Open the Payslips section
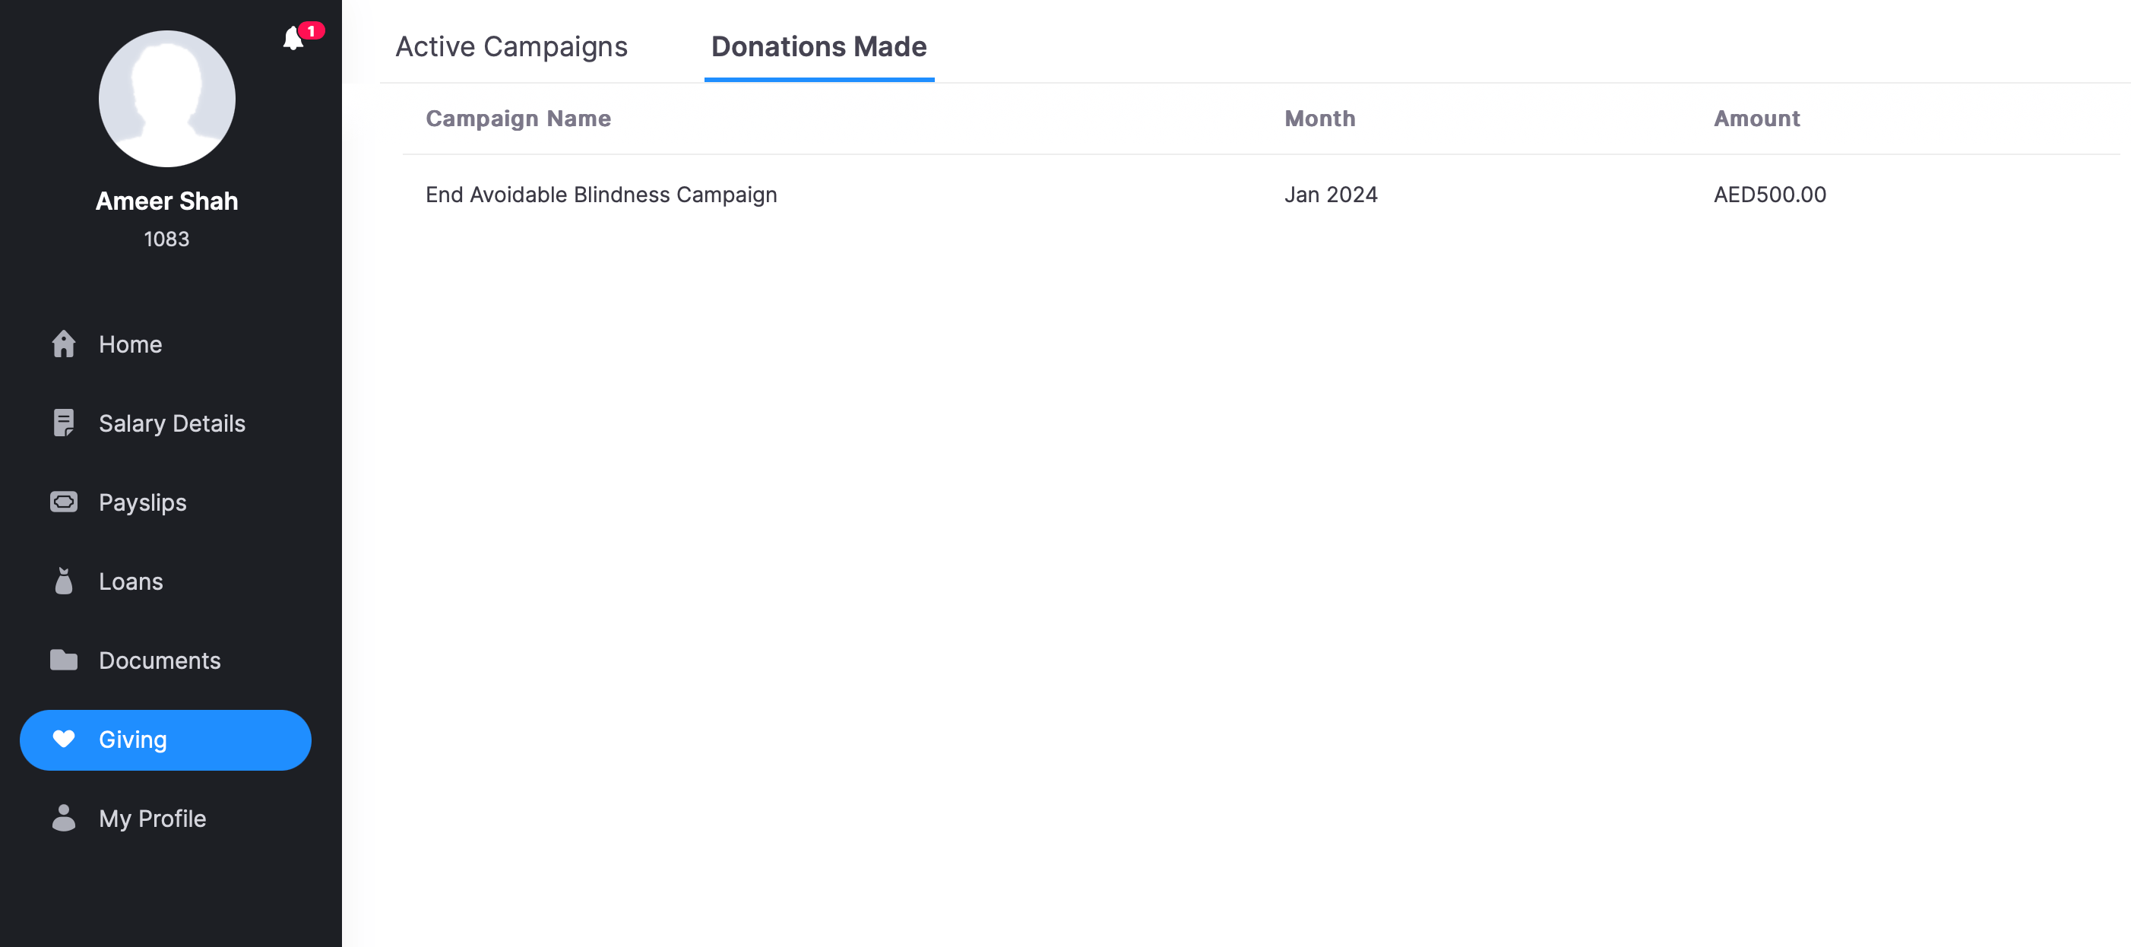The width and height of the screenshot is (2131, 947). (x=142, y=502)
